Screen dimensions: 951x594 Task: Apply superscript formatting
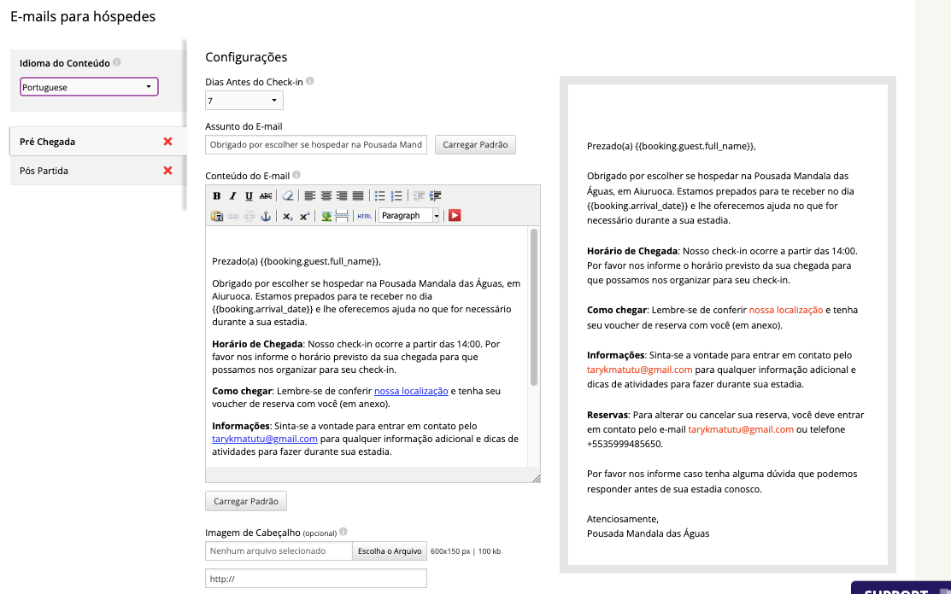pyautogui.click(x=304, y=216)
